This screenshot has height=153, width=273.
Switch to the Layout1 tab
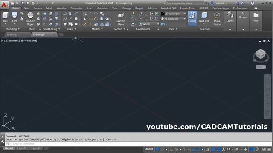tap(22, 148)
